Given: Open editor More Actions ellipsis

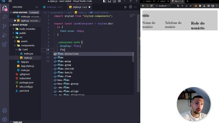Looking at the screenshot, I should (136, 7).
